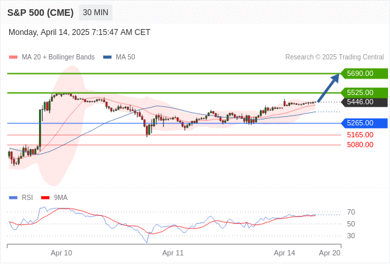Click the Apr 10 date axis label
This screenshot has width=390, height=264.
[x=61, y=253]
